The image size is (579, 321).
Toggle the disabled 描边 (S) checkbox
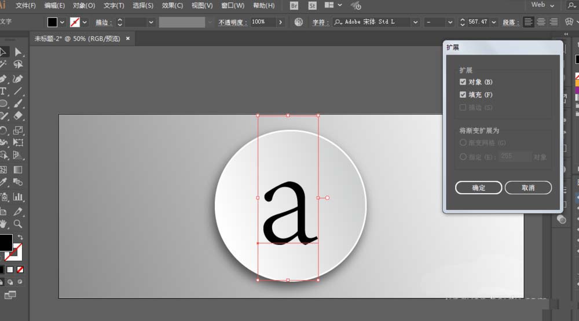click(x=463, y=108)
